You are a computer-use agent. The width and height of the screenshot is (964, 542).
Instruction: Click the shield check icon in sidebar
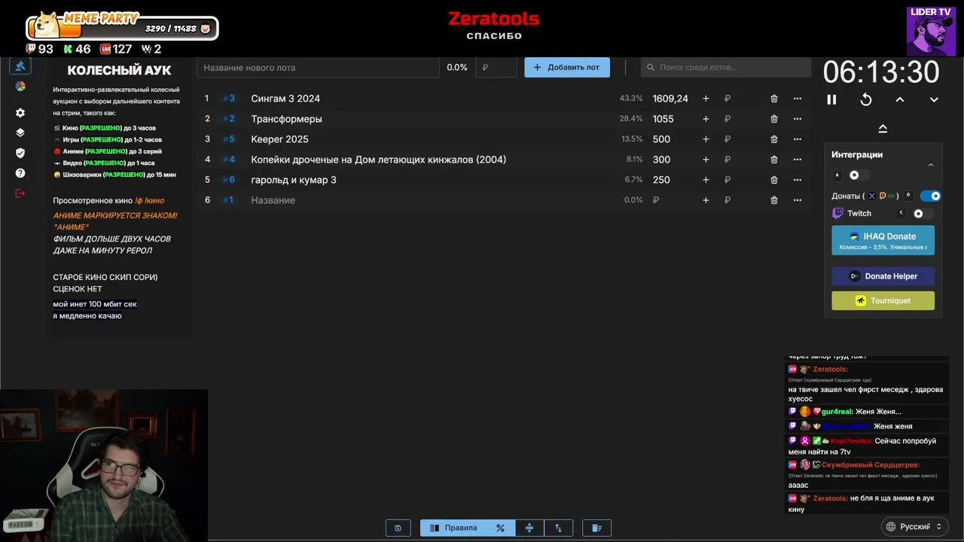(x=20, y=153)
